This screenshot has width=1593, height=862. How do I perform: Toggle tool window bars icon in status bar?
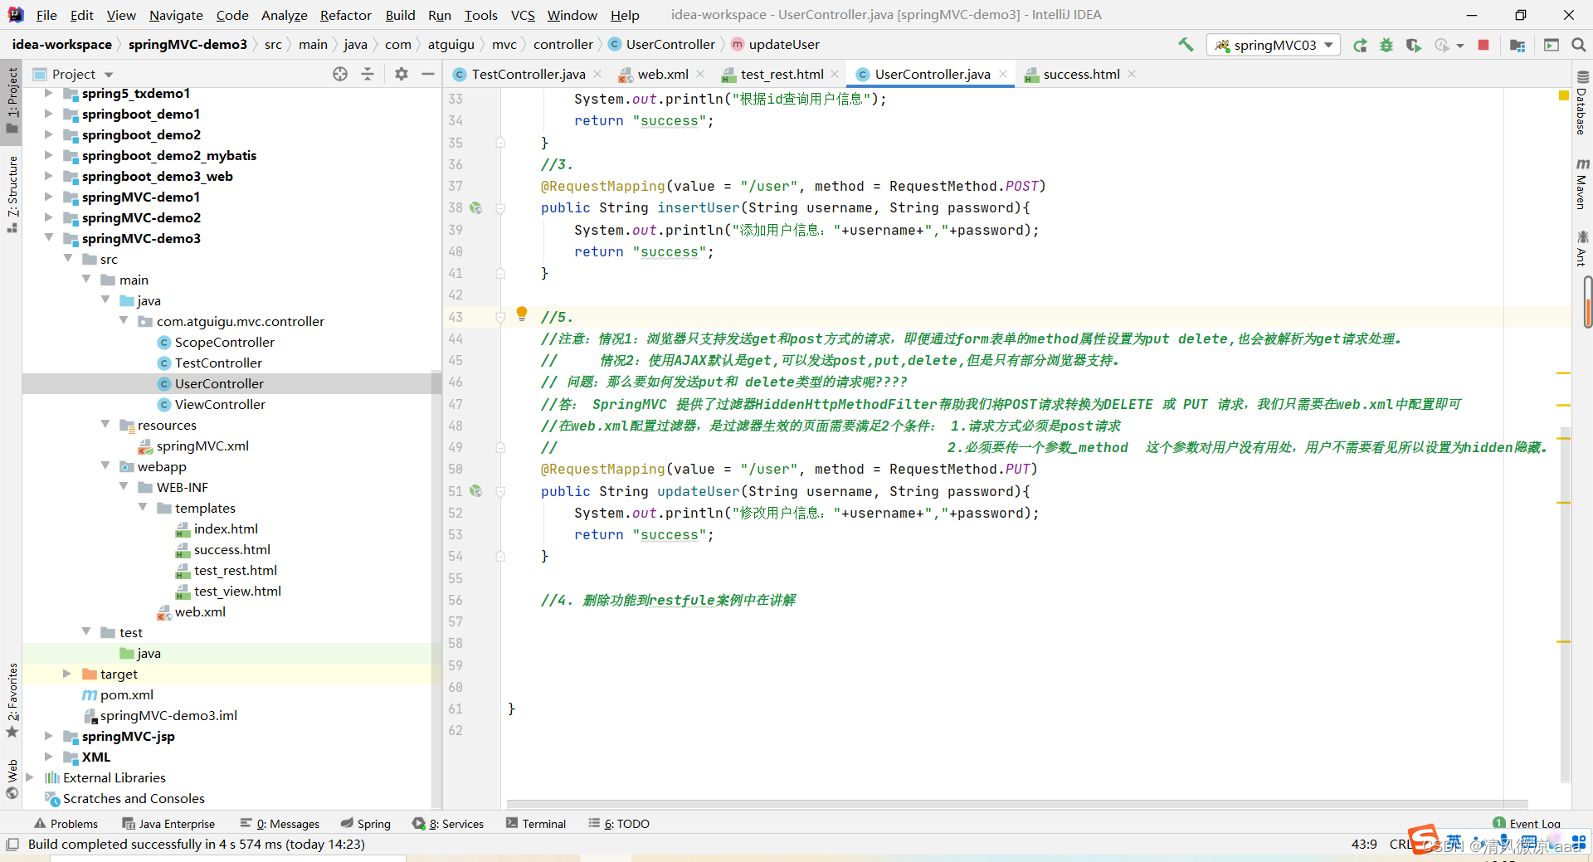point(12,845)
